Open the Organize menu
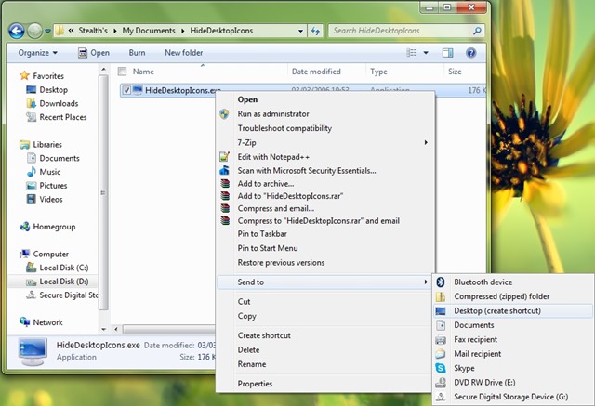This screenshot has width=595, height=406. [37, 53]
